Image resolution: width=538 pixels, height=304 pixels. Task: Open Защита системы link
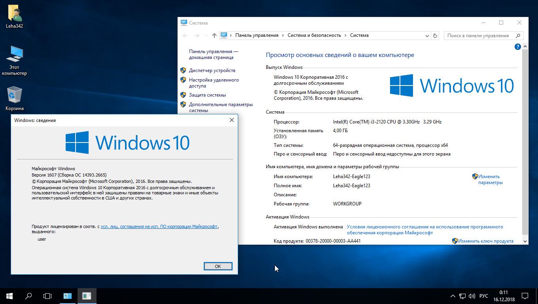click(207, 95)
